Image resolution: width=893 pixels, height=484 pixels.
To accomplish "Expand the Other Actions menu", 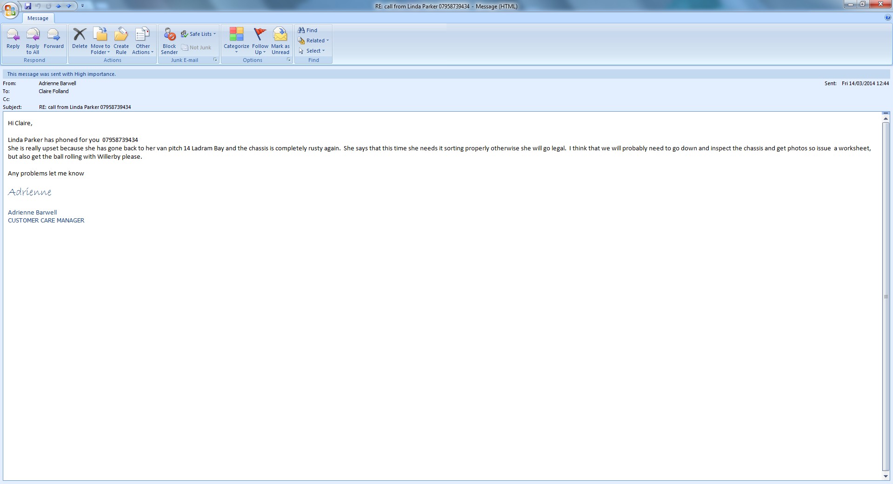I will pos(143,41).
